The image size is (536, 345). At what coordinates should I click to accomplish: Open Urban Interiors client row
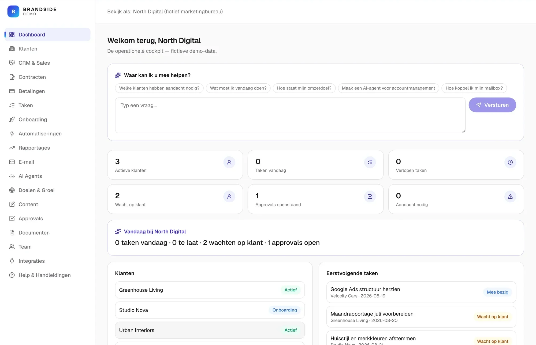pos(210,330)
